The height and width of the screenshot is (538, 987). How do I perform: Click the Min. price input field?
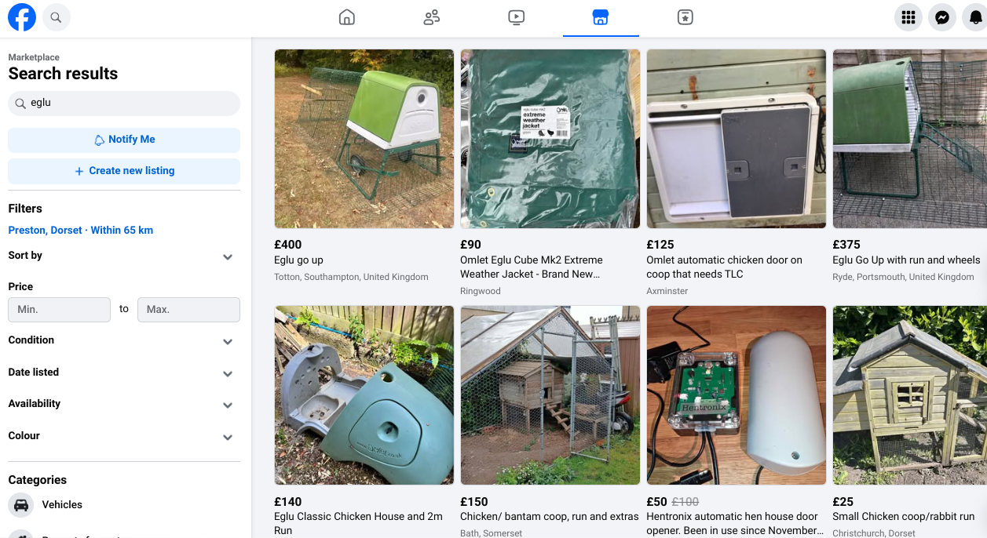pyautogui.click(x=59, y=310)
